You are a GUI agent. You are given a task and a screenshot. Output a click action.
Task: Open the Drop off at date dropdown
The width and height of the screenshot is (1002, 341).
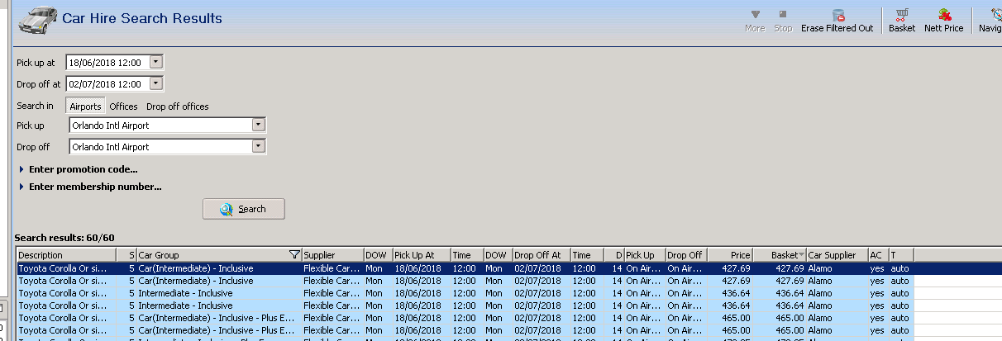click(157, 83)
